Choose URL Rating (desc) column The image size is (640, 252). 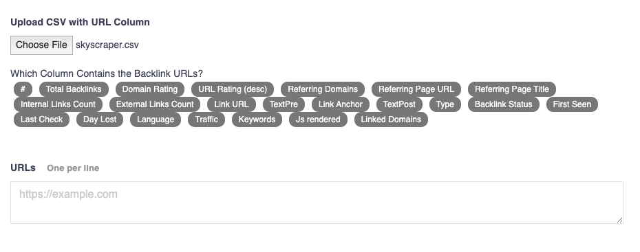click(x=233, y=89)
